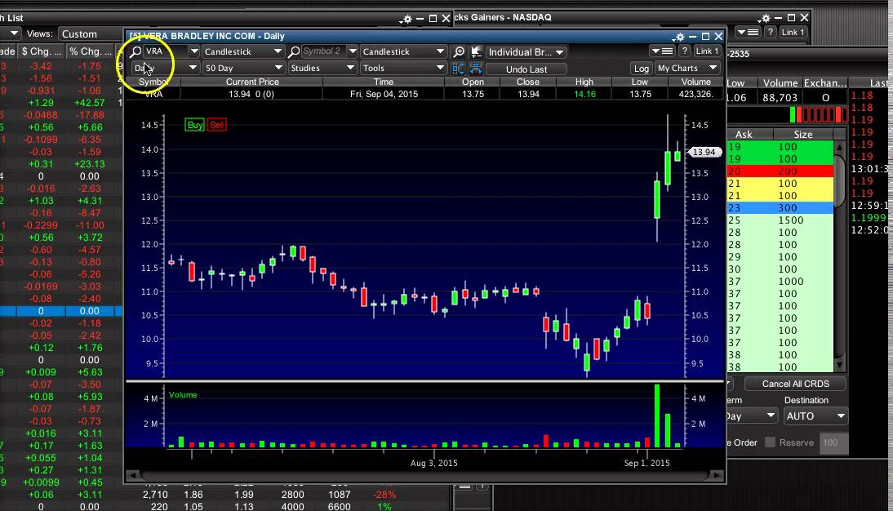
Task: Click Cancel All CRDS button
Action: tap(795, 384)
